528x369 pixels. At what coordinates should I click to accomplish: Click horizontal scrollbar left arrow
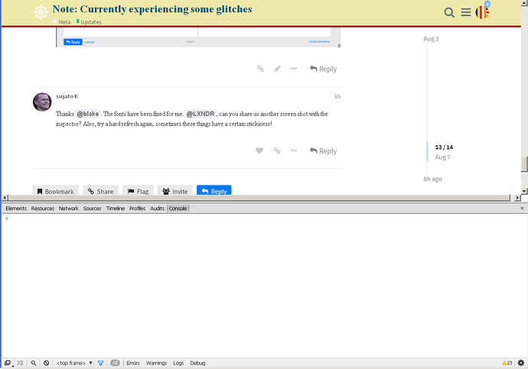(x=5, y=198)
